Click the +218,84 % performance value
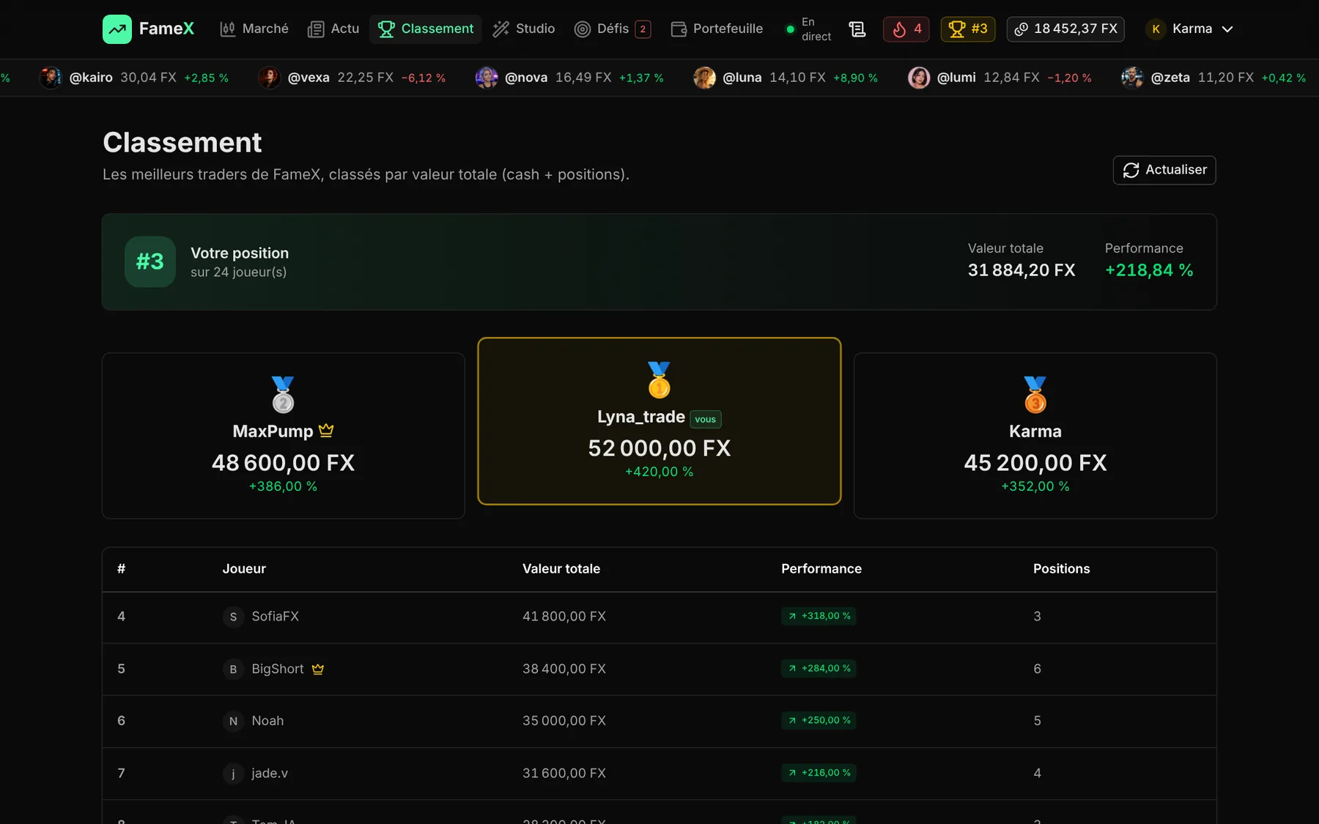 1149,270
